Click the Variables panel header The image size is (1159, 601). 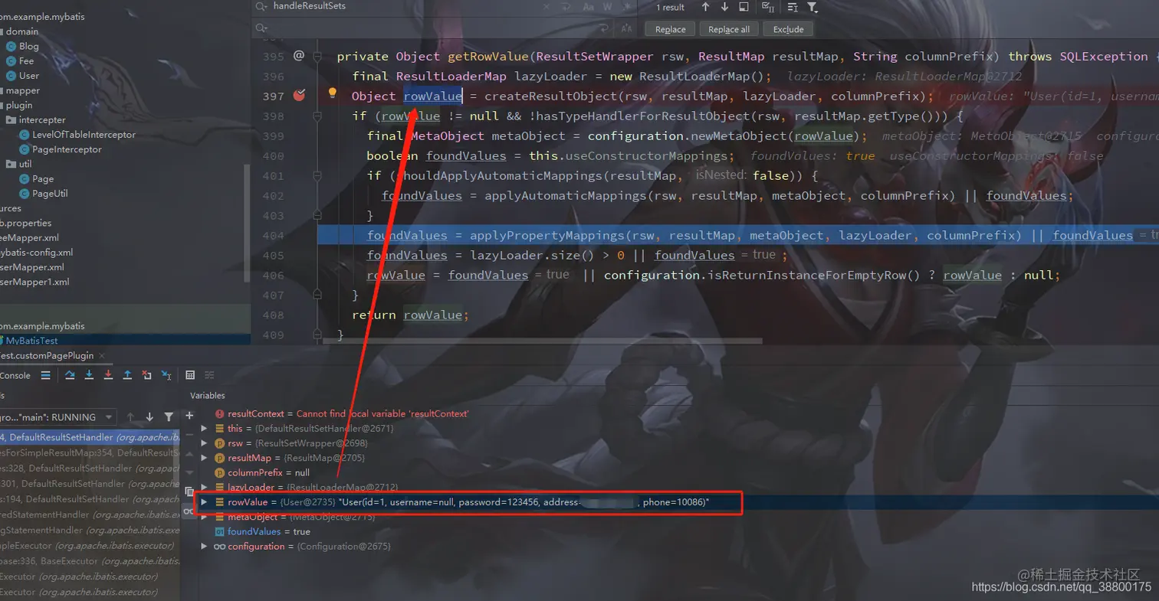coord(208,396)
